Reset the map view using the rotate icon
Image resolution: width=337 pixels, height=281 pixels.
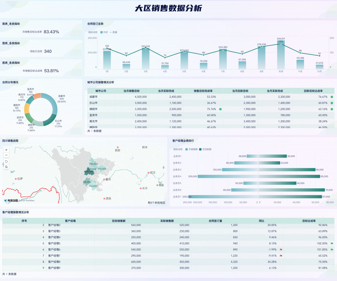pos(7,161)
